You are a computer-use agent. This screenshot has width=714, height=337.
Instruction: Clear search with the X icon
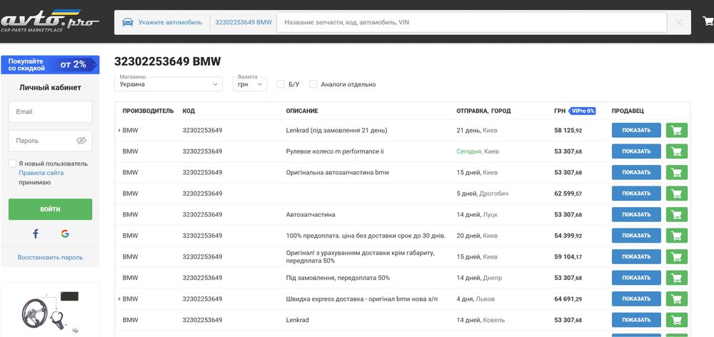tap(678, 22)
